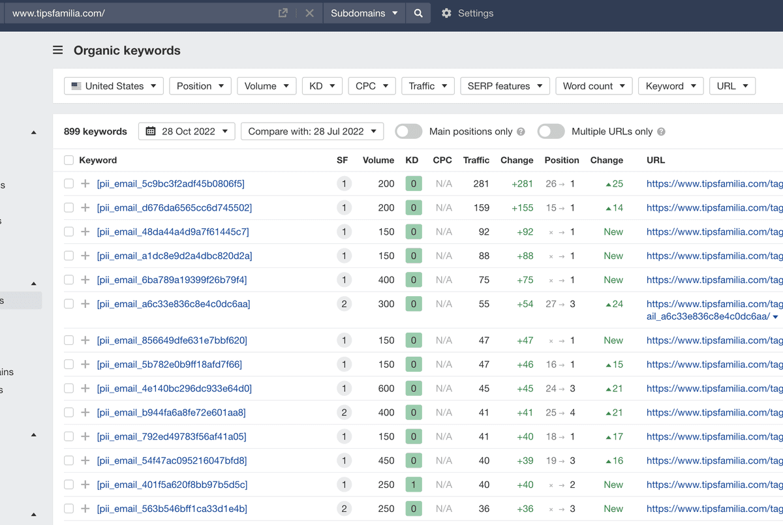Expand plus icon for pii_email_5b782e0b9ff18afd7f66
The height and width of the screenshot is (525, 783).
point(85,365)
